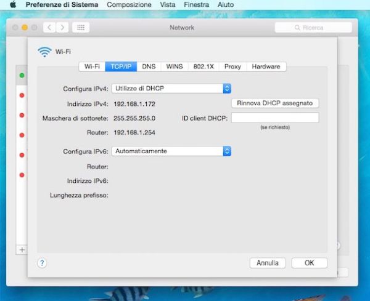Click router address 192.168.1.254
The image size is (370, 301).
click(134, 132)
